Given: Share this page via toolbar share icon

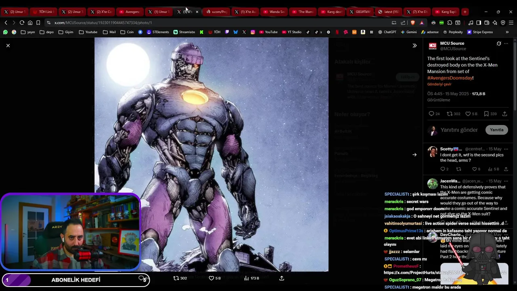Looking at the screenshot, I should point(403,23).
